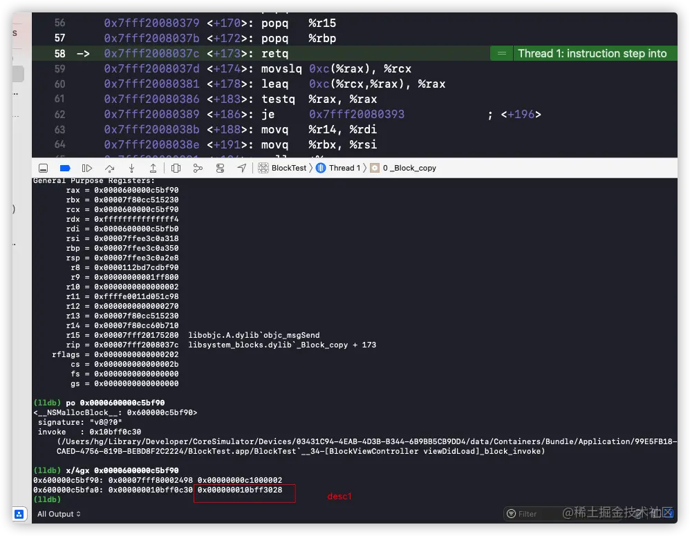
Task: Click line number 58 in gutter
Action: 60,54
